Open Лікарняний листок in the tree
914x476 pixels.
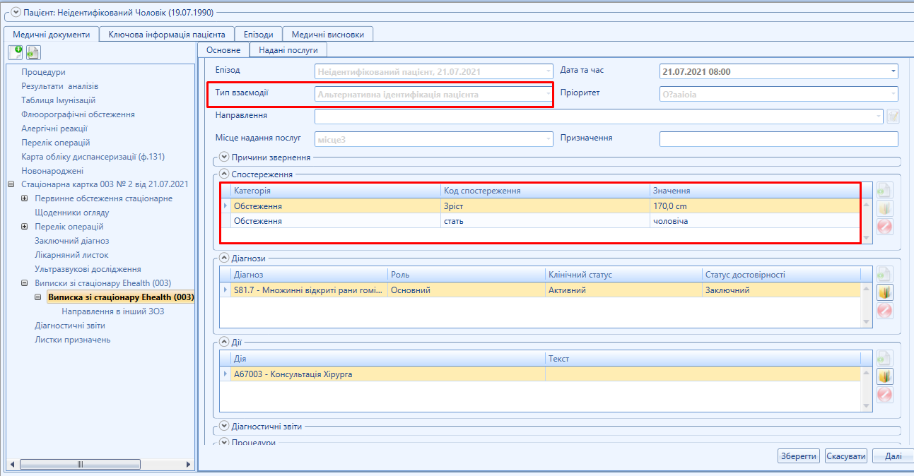coord(71,255)
